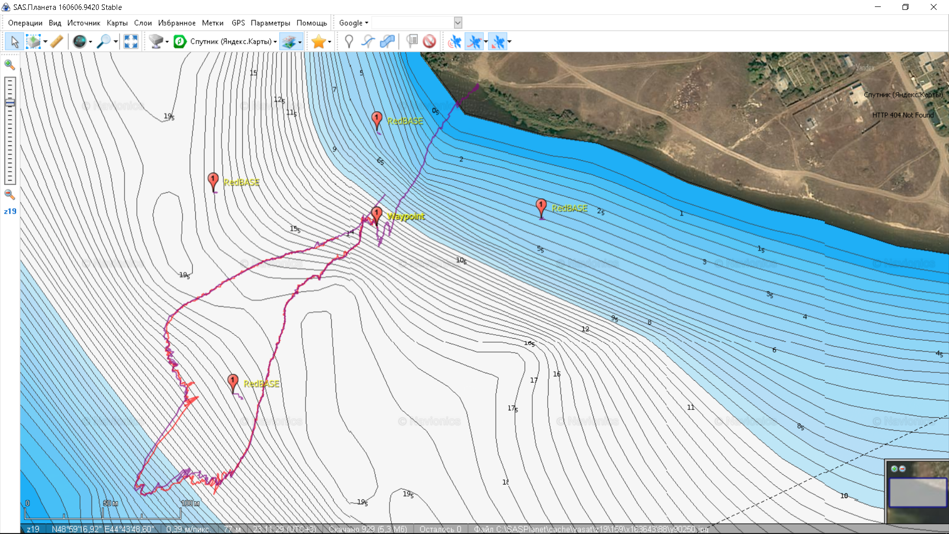
Task: Click the hide all placemarks icon
Action: [x=430, y=42]
